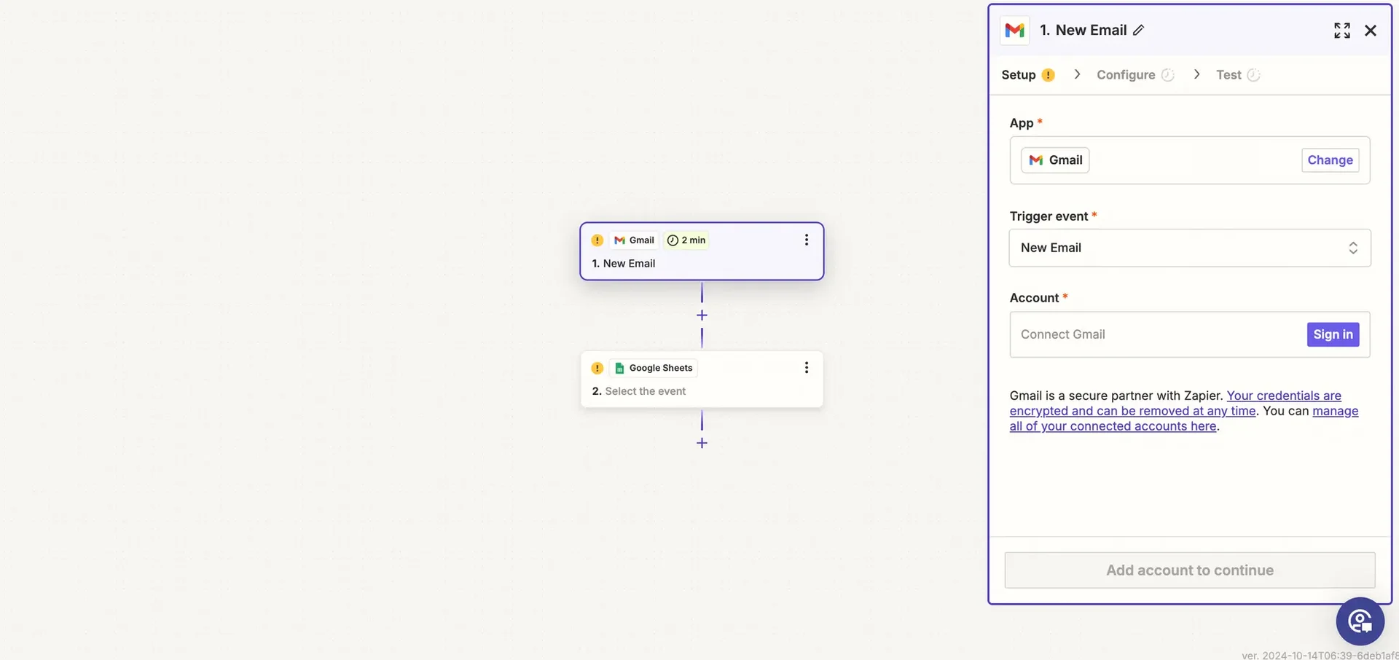Click the 2 min polling badge
The height and width of the screenshot is (660, 1399).
click(x=686, y=240)
